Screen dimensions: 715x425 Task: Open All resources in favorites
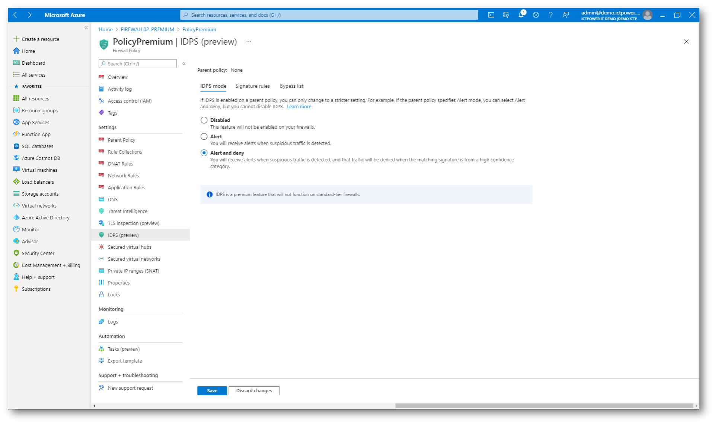click(35, 99)
